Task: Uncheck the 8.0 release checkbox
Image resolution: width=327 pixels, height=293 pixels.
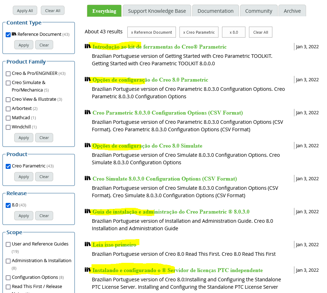Action: click(x=8, y=205)
